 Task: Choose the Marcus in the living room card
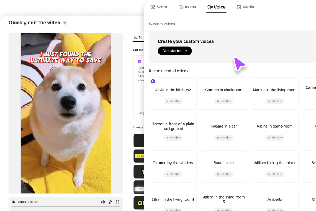coord(275,93)
